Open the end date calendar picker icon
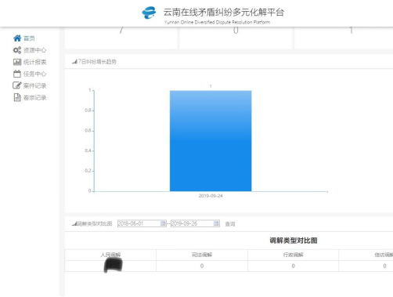Screen dimensions: 393x297 coord(216,223)
